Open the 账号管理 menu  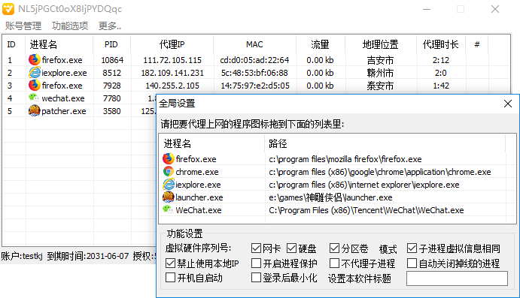tap(23, 26)
